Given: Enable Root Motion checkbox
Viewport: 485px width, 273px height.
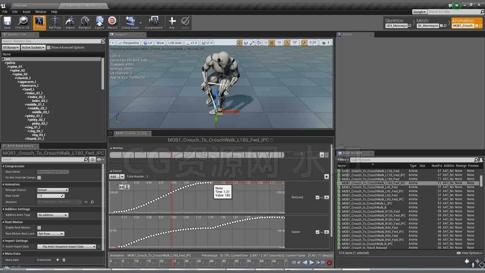Looking at the screenshot, I should pyautogui.click(x=39, y=227).
